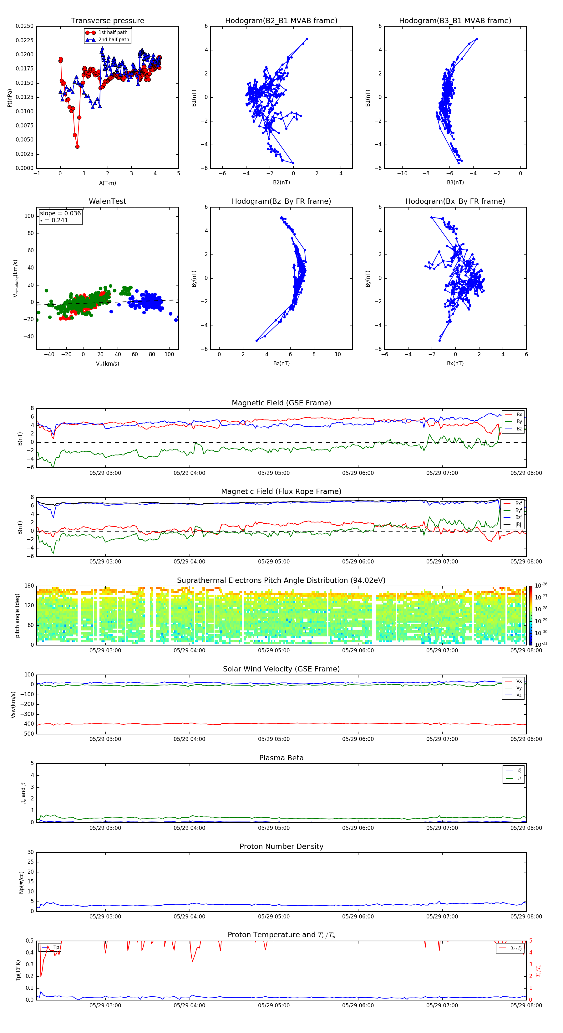Image resolution: width=563 pixels, height=1033 pixels.
Task: Select the 'Tp' legend entry
Action: coord(50,947)
